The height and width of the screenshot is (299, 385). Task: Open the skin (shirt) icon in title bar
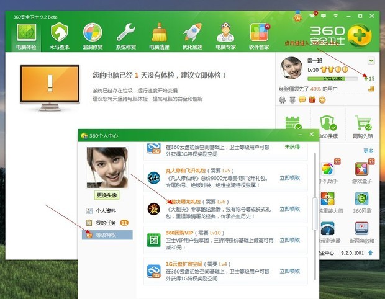(312, 16)
